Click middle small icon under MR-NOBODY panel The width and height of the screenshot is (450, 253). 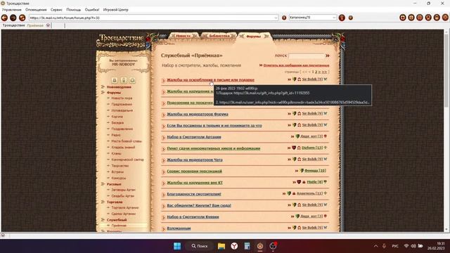pyautogui.click(x=124, y=80)
